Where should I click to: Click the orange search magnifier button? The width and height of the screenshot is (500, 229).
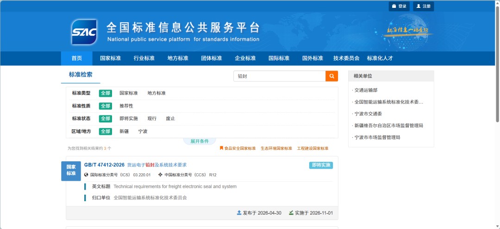click(331, 76)
